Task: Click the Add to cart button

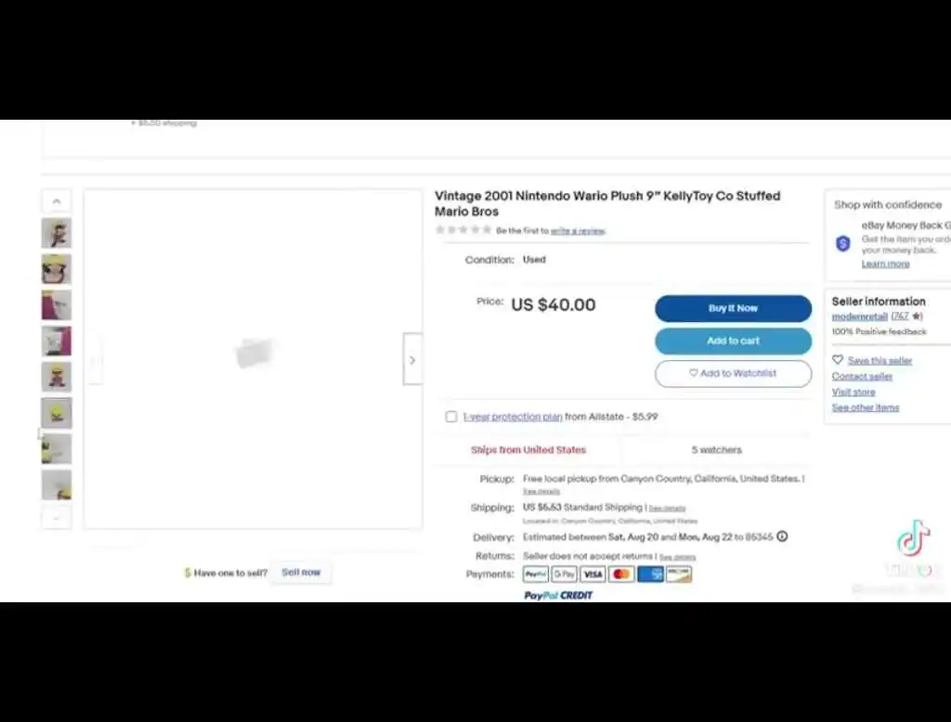Action: click(733, 341)
